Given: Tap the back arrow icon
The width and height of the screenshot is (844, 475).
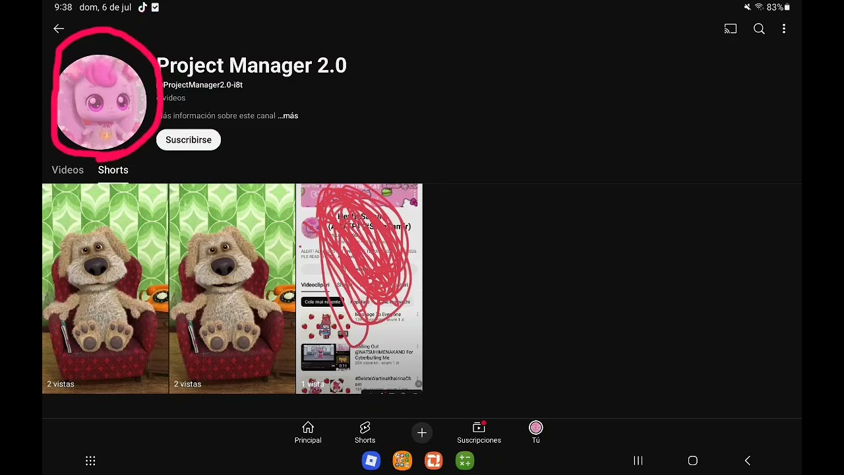Looking at the screenshot, I should (59, 28).
